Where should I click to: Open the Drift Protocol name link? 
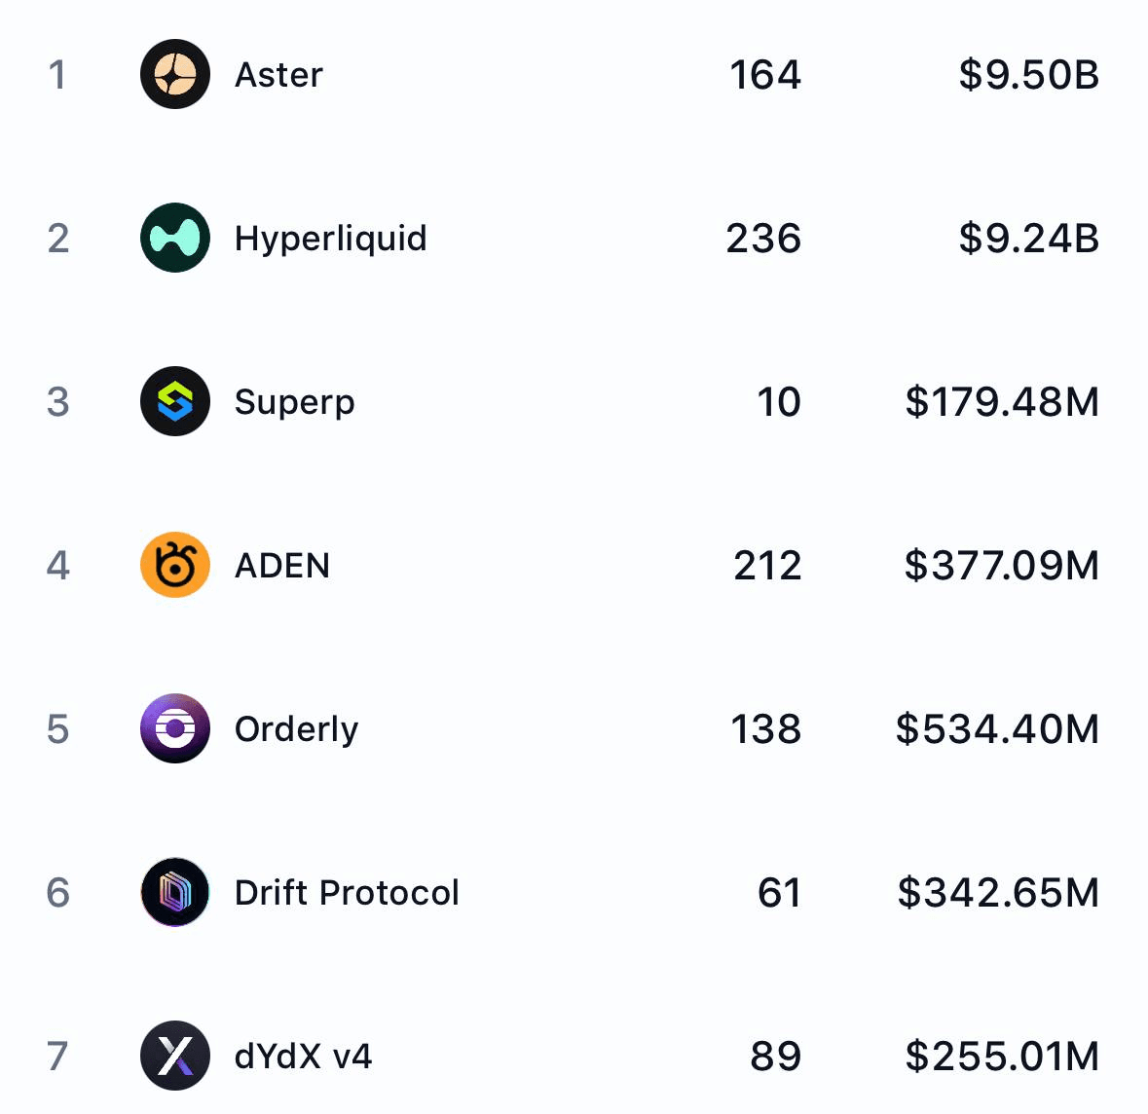[x=347, y=893]
